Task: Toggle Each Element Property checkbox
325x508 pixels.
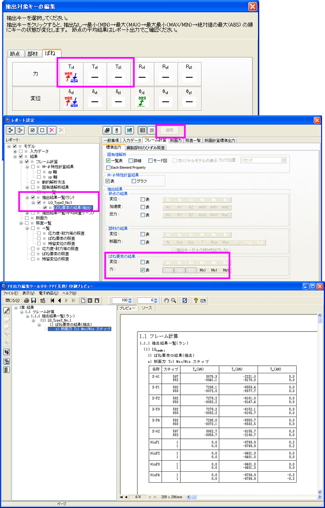Action: 108,168
